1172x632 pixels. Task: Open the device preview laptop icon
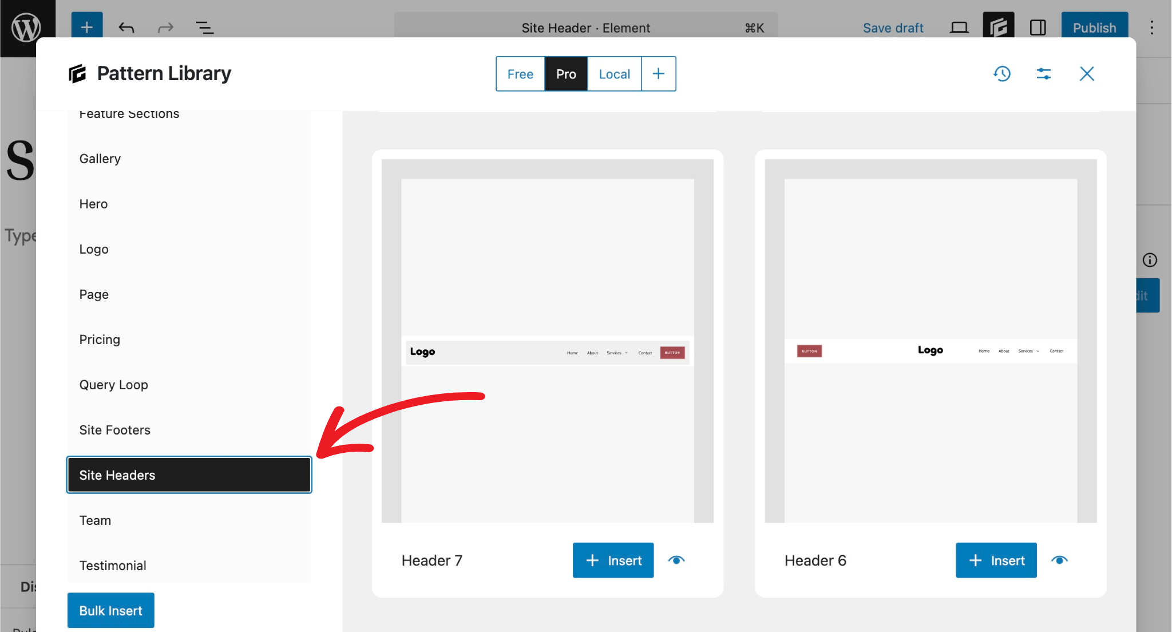tap(959, 27)
